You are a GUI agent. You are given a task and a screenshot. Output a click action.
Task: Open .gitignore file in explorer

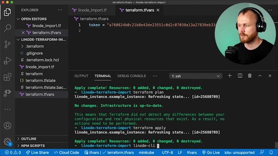click(34, 53)
